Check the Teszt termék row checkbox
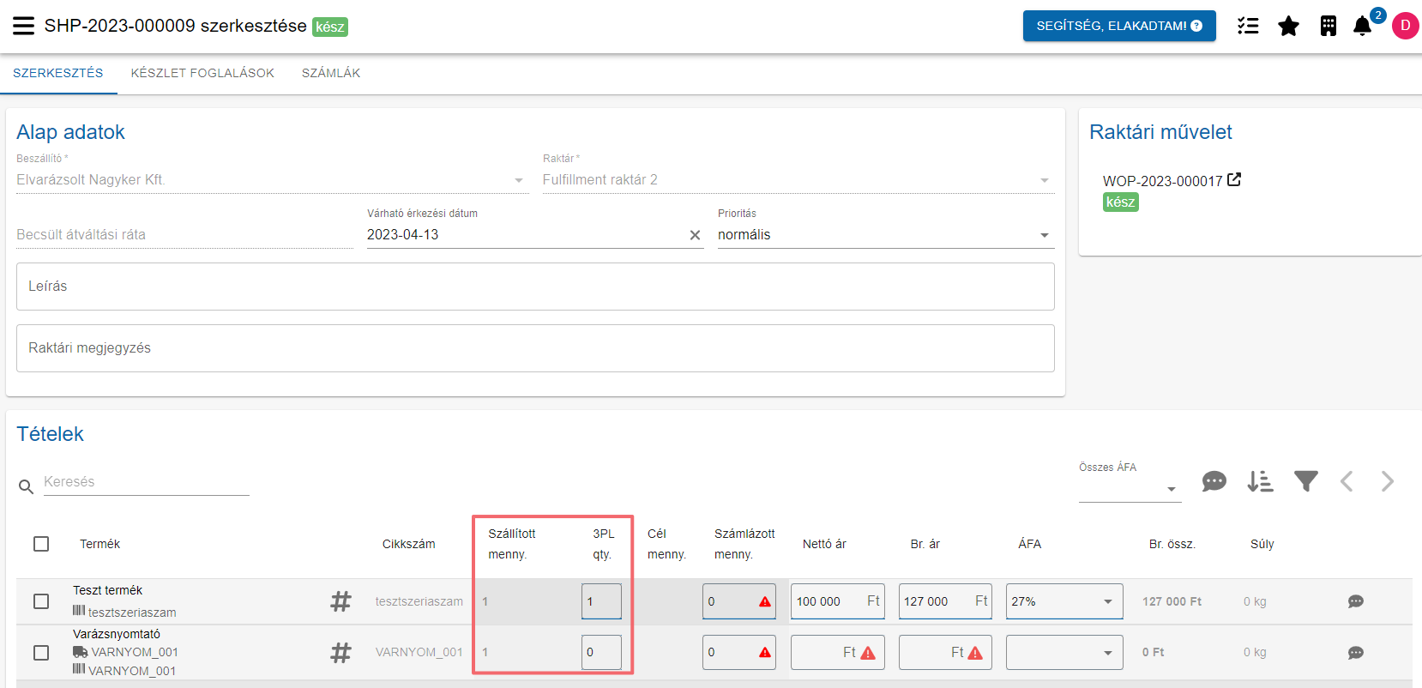The width and height of the screenshot is (1422, 688). (41, 601)
